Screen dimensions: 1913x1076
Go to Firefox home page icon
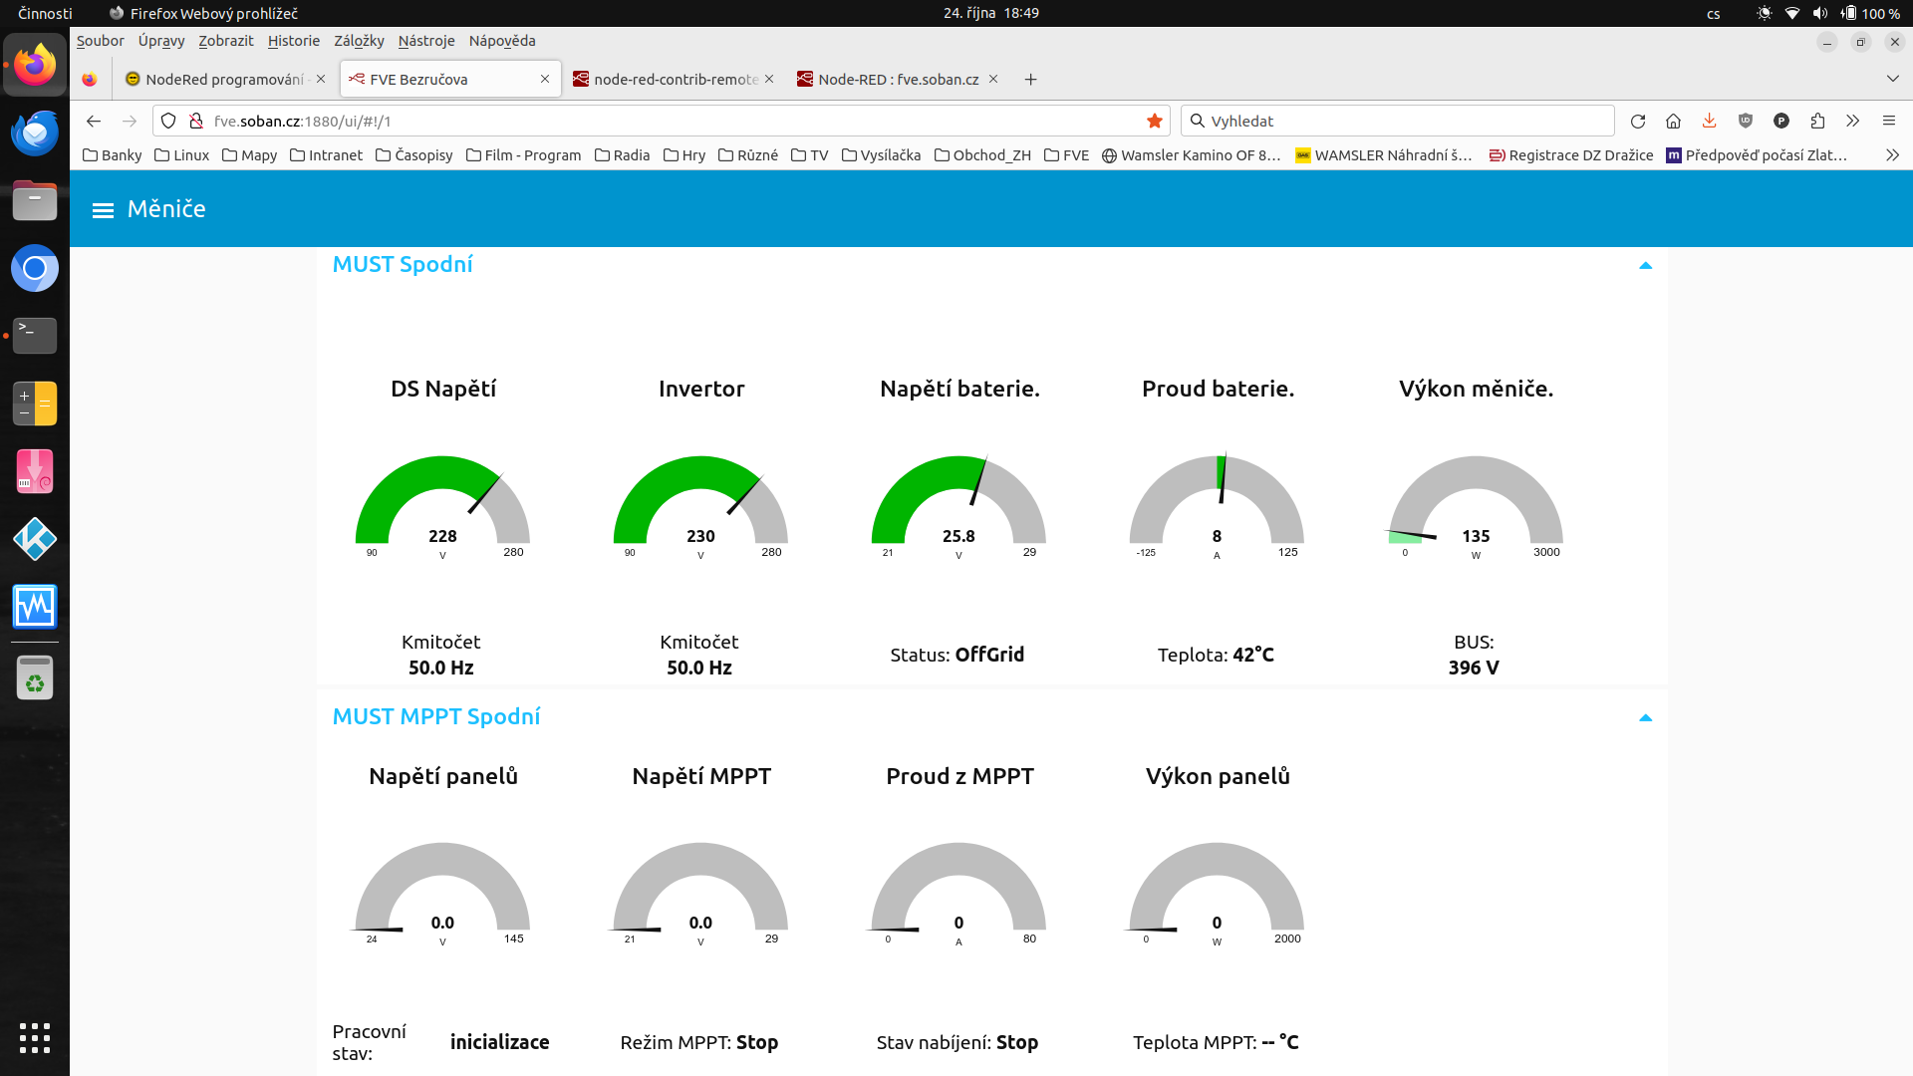coord(1673,121)
